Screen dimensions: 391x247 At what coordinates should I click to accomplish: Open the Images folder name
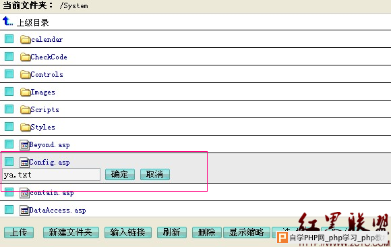coord(43,92)
